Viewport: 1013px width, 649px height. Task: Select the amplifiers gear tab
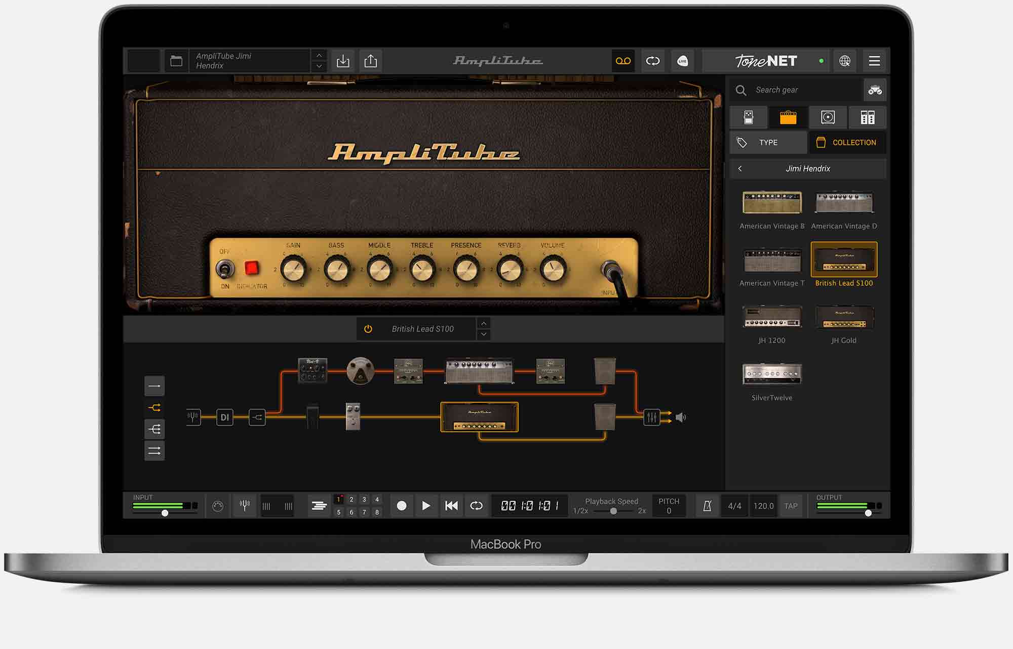[788, 117]
